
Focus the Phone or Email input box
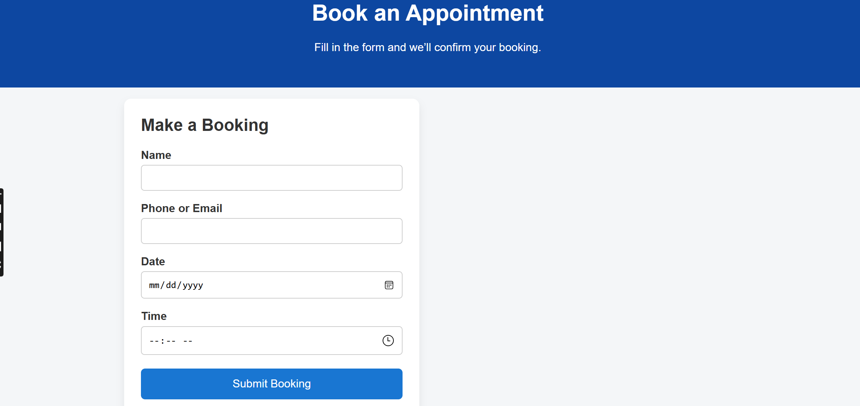tap(271, 231)
